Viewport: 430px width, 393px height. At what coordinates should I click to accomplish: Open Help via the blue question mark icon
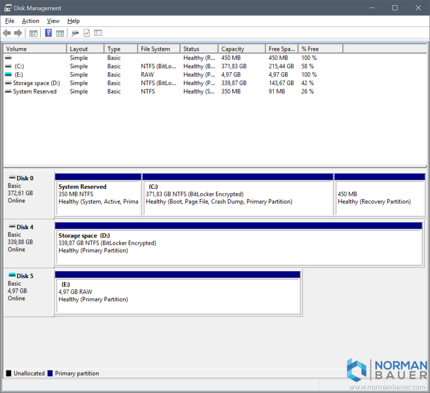pos(48,33)
